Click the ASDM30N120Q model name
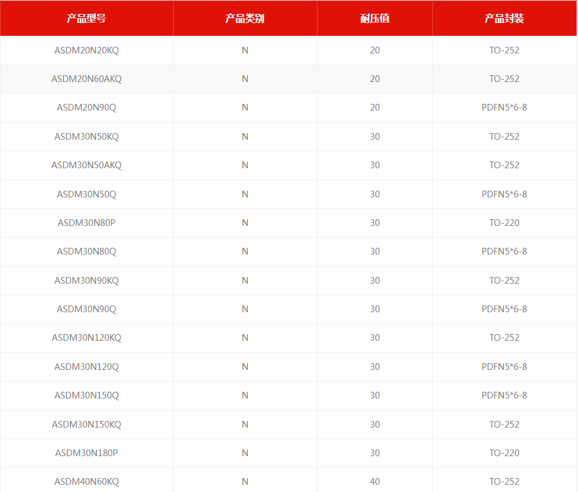 [x=87, y=367]
